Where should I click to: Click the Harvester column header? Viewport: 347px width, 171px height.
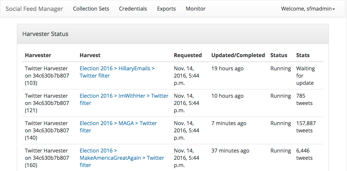click(x=38, y=55)
